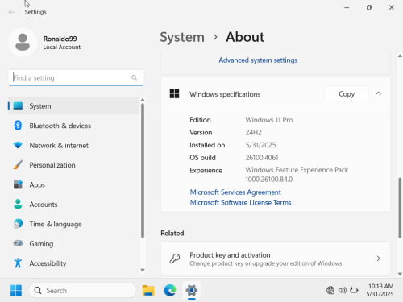Click the 26100.4061 OS build value
This screenshot has height=302, width=403.
pyautogui.click(x=262, y=158)
